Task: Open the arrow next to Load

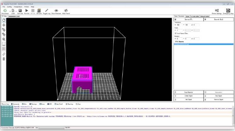Action: click(x=16, y=11)
